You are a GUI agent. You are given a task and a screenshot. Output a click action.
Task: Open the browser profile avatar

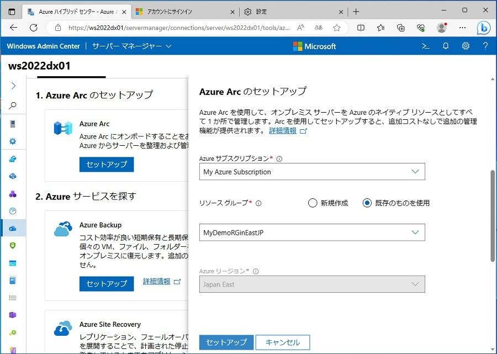pyautogui.click(x=442, y=28)
